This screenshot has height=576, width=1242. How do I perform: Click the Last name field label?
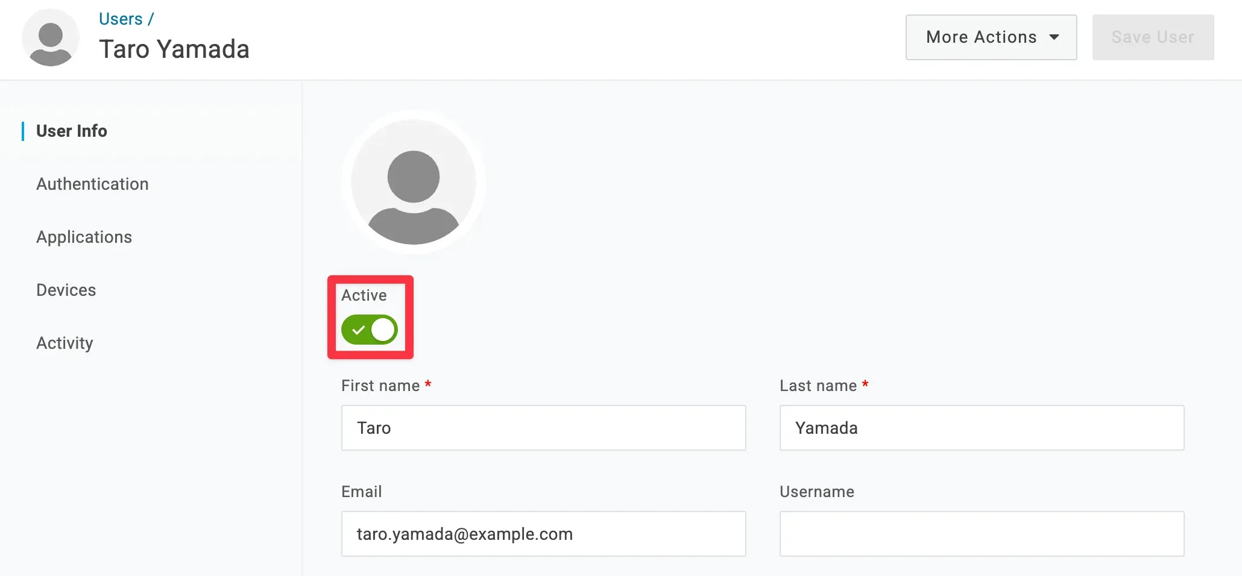tap(818, 386)
